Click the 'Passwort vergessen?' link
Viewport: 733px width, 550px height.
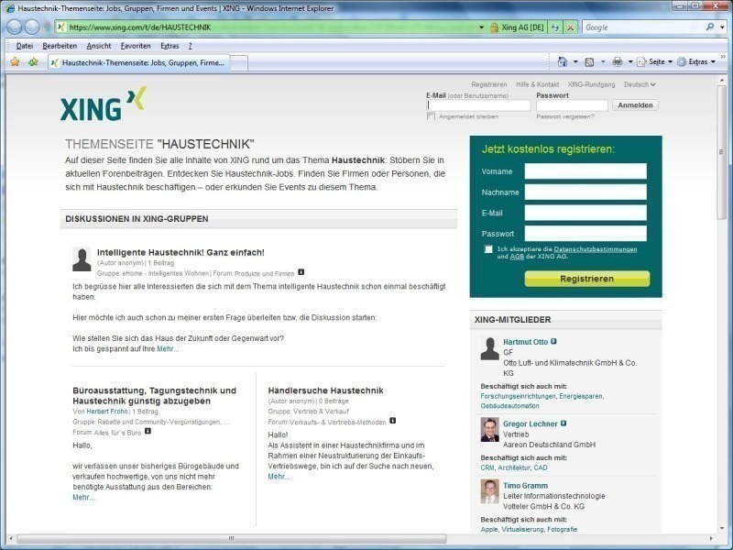coord(565,116)
